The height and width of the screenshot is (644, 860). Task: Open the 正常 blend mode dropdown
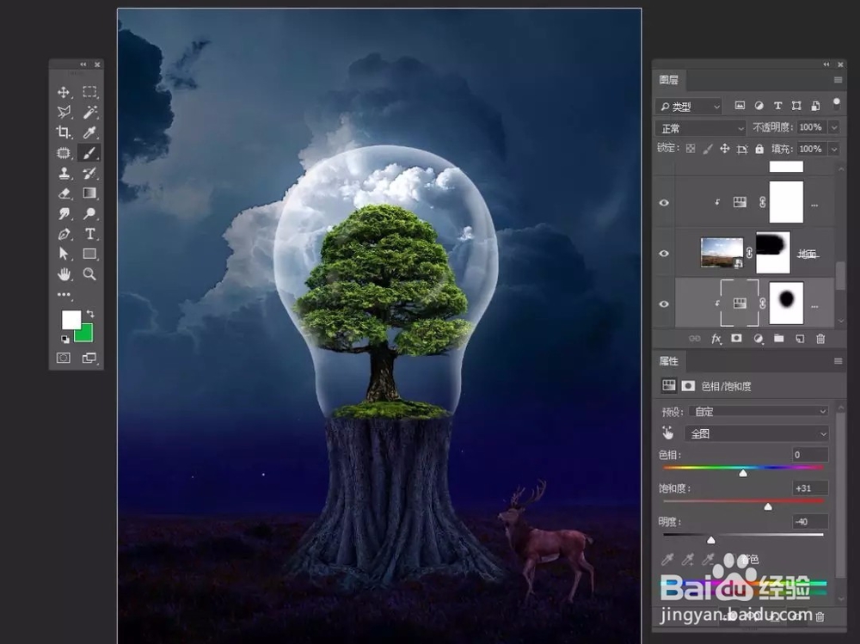(699, 127)
